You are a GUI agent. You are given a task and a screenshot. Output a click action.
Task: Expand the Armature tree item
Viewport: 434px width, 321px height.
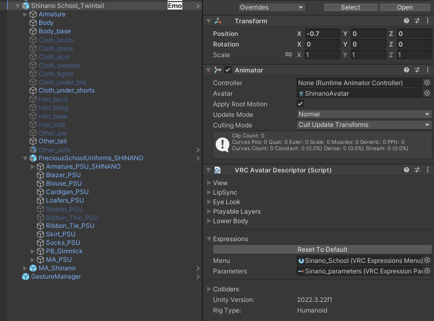tap(25, 14)
